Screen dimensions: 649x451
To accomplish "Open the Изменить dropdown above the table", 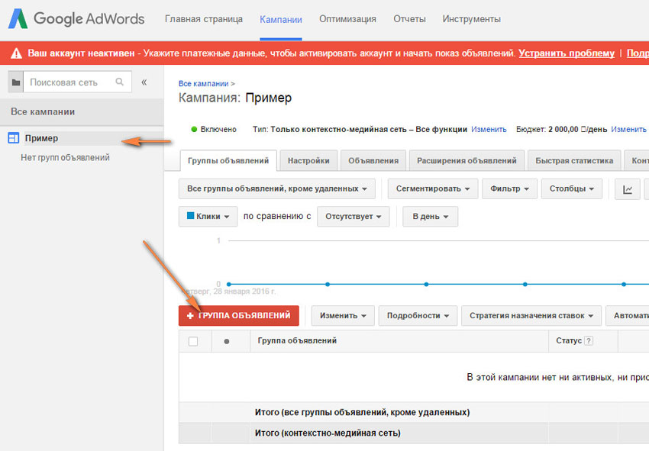I will tap(343, 316).
